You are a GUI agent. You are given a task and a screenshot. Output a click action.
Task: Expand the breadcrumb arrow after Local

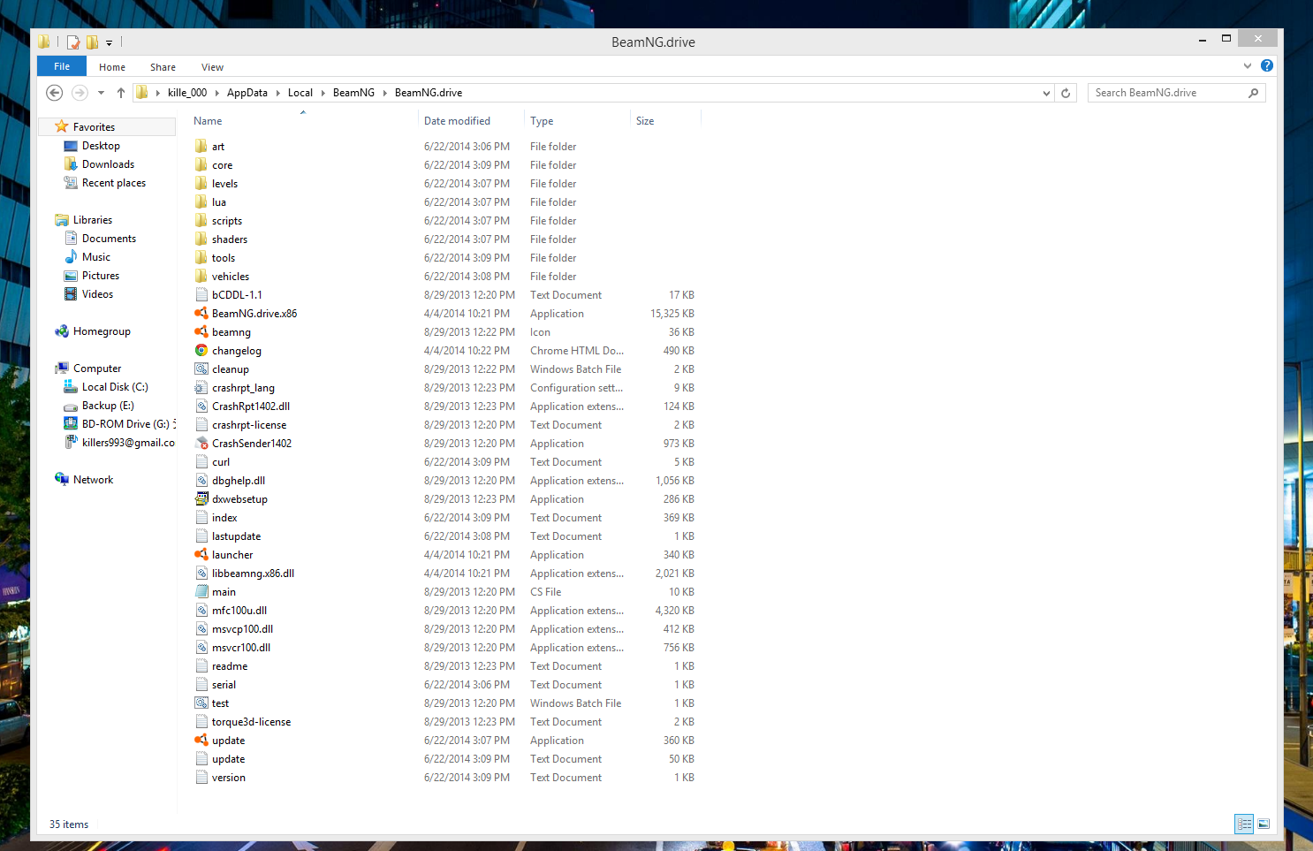[323, 93]
